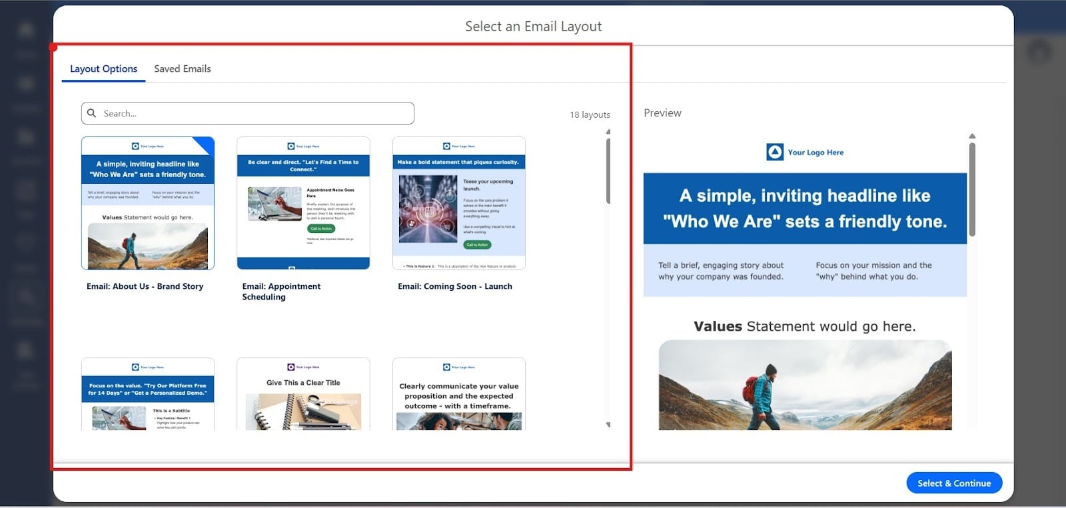1066x508 pixels.
Task: Click the magnifier icon in search box
Action: pyautogui.click(x=92, y=113)
